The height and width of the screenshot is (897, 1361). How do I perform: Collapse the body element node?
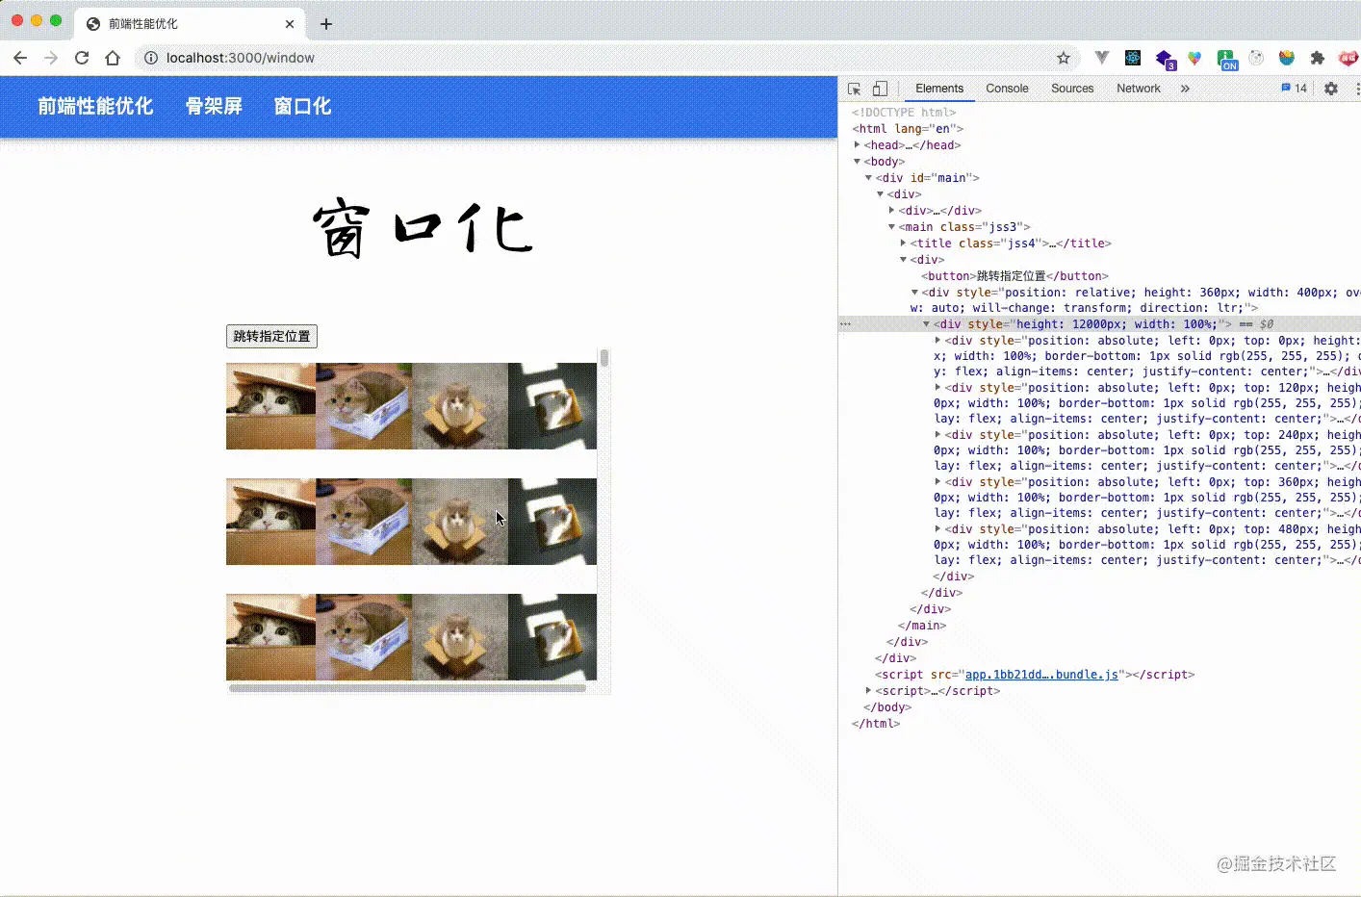857,162
